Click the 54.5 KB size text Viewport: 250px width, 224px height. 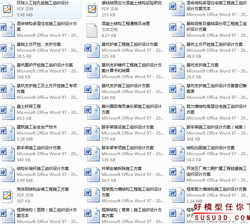[x=109, y=180]
